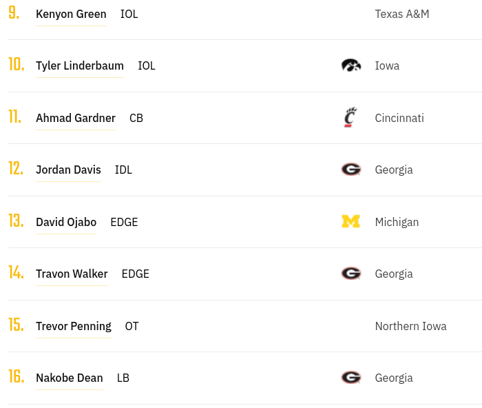Screen dimensions: 482x408
Task: Select the Trevor Penning name link
Action: (x=74, y=326)
